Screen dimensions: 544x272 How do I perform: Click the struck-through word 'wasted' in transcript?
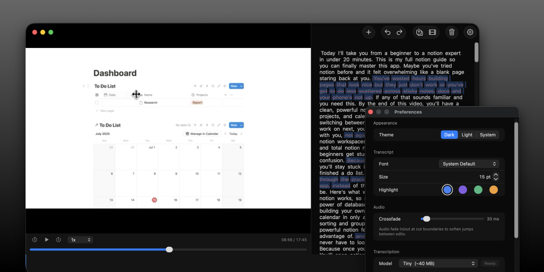click(x=400, y=79)
